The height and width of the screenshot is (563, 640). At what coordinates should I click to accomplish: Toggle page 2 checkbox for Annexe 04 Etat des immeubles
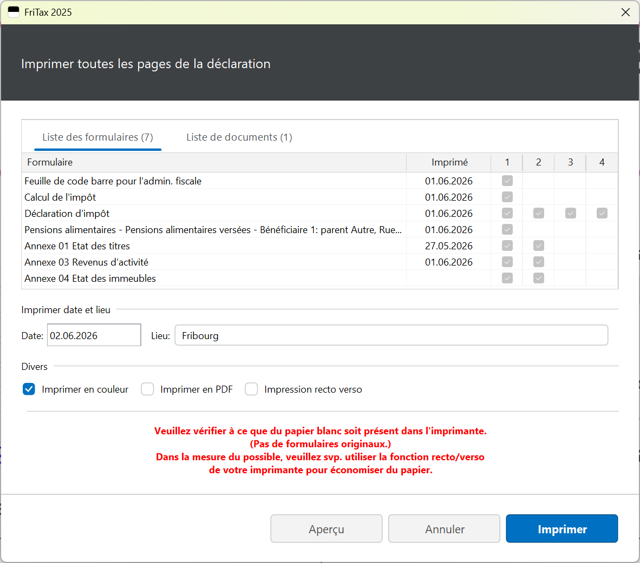(x=539, y=279)
